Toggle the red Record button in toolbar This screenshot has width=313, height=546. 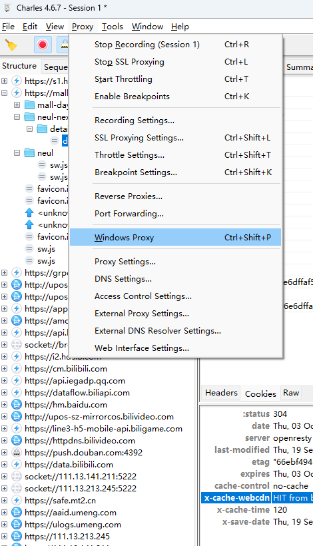(43, 45)
